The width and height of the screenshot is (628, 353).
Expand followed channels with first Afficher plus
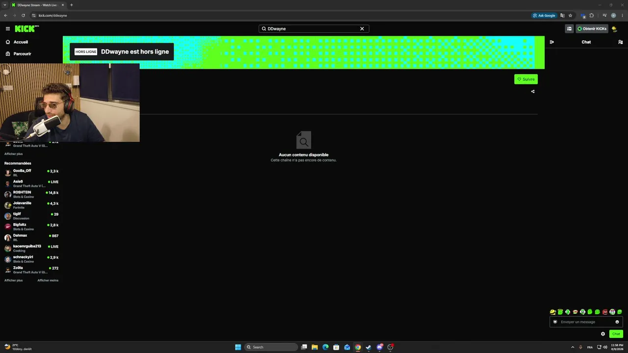click(x=14, y=154)
